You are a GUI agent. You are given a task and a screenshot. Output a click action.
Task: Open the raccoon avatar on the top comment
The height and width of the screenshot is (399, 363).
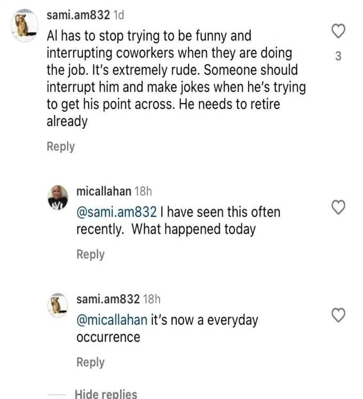(25, 26)
